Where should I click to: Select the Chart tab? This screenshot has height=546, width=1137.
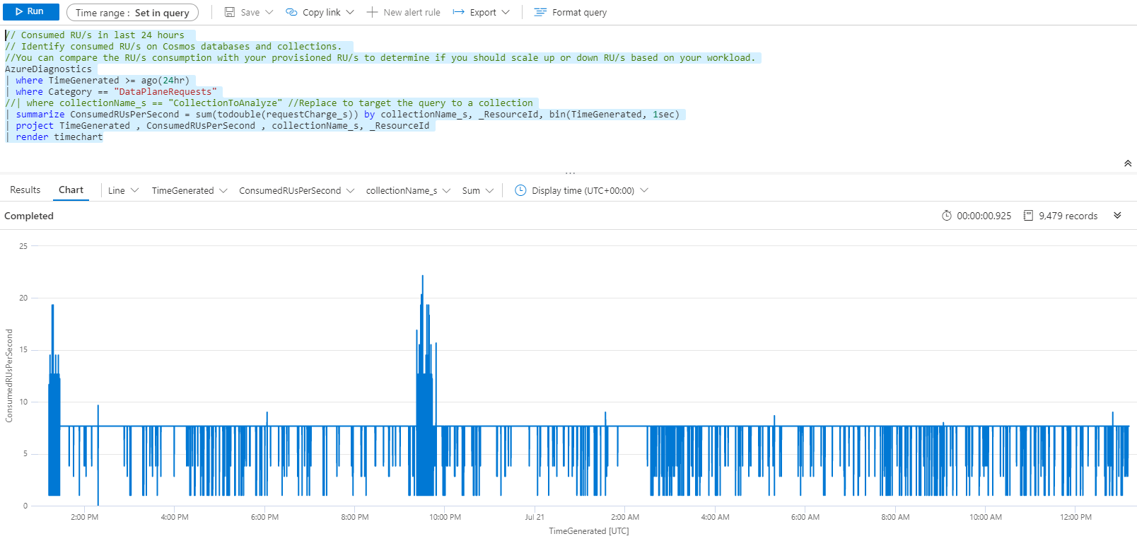(x=71, y=190)
